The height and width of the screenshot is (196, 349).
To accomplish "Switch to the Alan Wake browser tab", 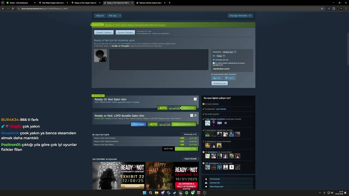I will point(53,3).
